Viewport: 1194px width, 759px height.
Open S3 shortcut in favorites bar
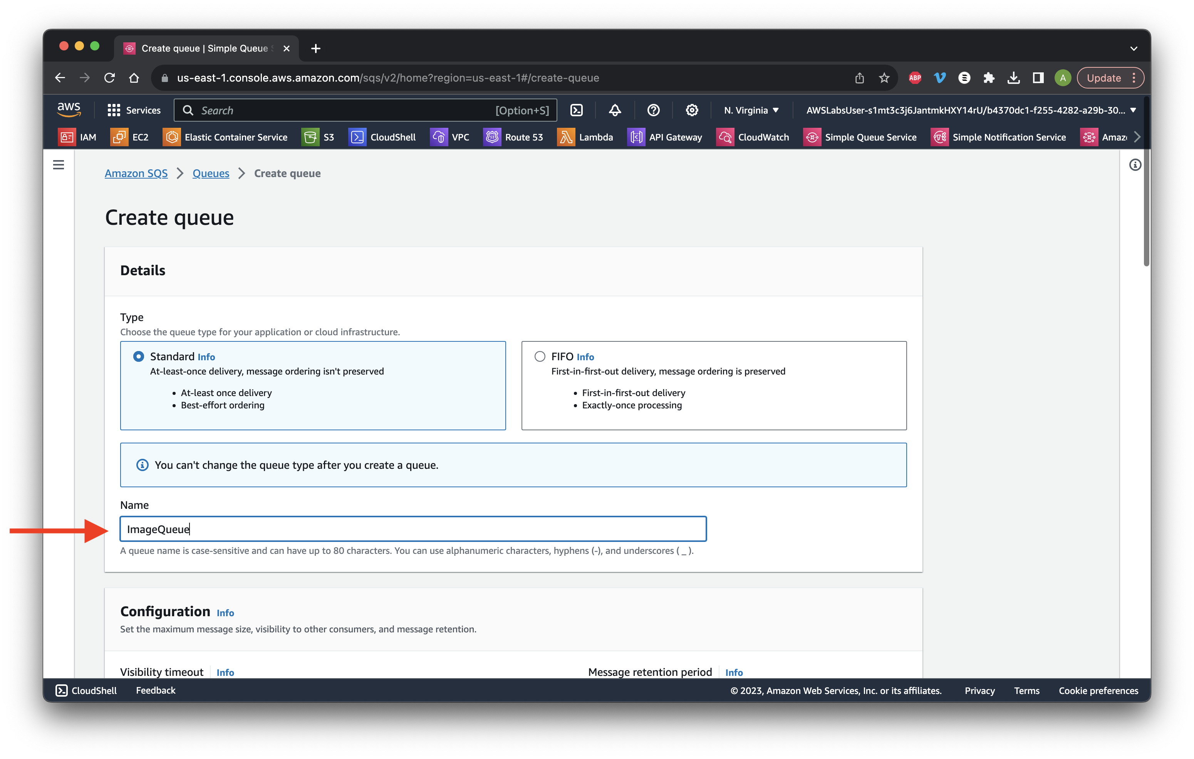point(318,137)
